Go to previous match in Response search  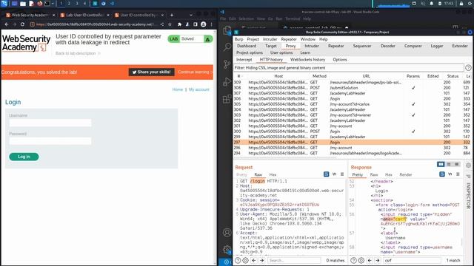[370, 260]
